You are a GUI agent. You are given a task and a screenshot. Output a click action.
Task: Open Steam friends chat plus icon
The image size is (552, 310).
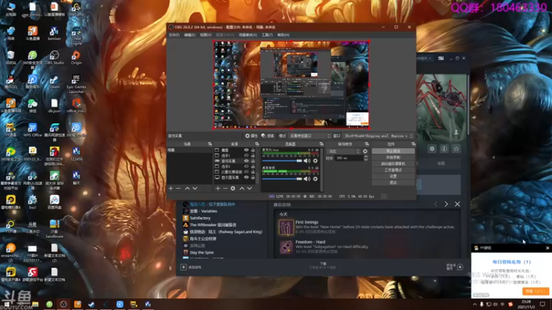click(x=460, y=267)
